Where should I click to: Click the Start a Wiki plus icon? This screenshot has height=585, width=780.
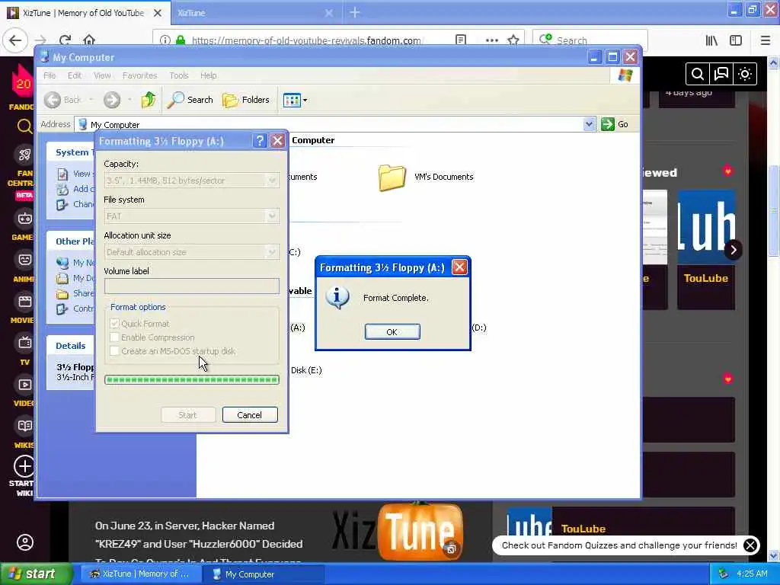click(24, 466)
